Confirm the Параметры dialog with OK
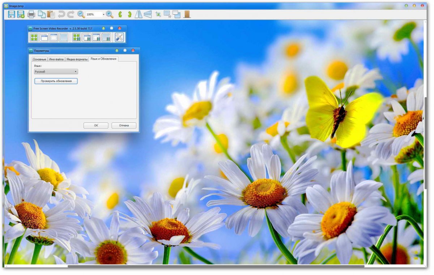434x275 pixels. (x=96, y=125)
